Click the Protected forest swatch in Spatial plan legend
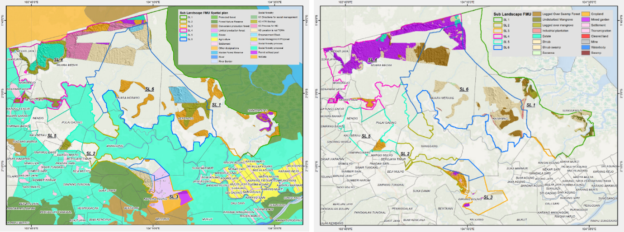The height and width of the screenshot is (232, 624). [x=214, y=17]
